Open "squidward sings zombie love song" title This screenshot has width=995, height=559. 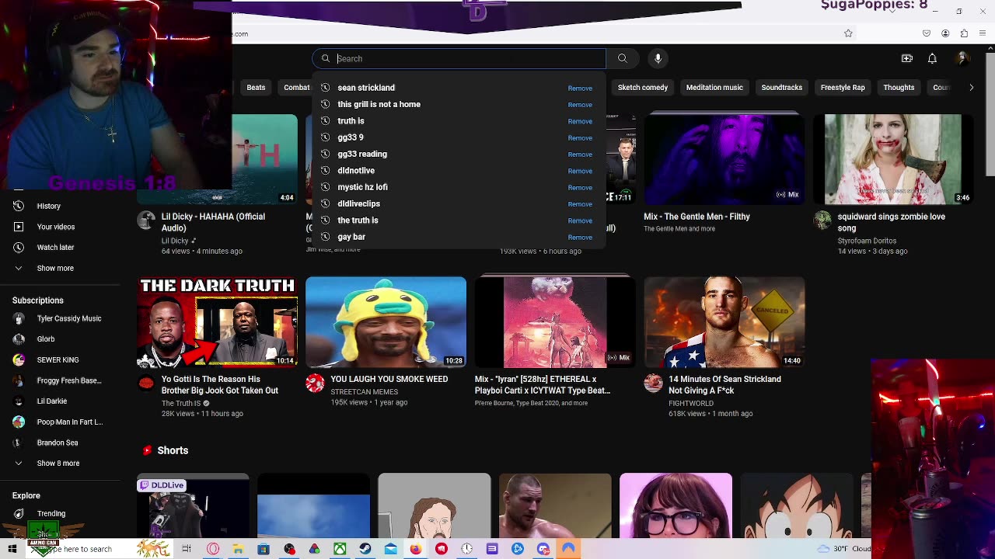coord(892,222)
